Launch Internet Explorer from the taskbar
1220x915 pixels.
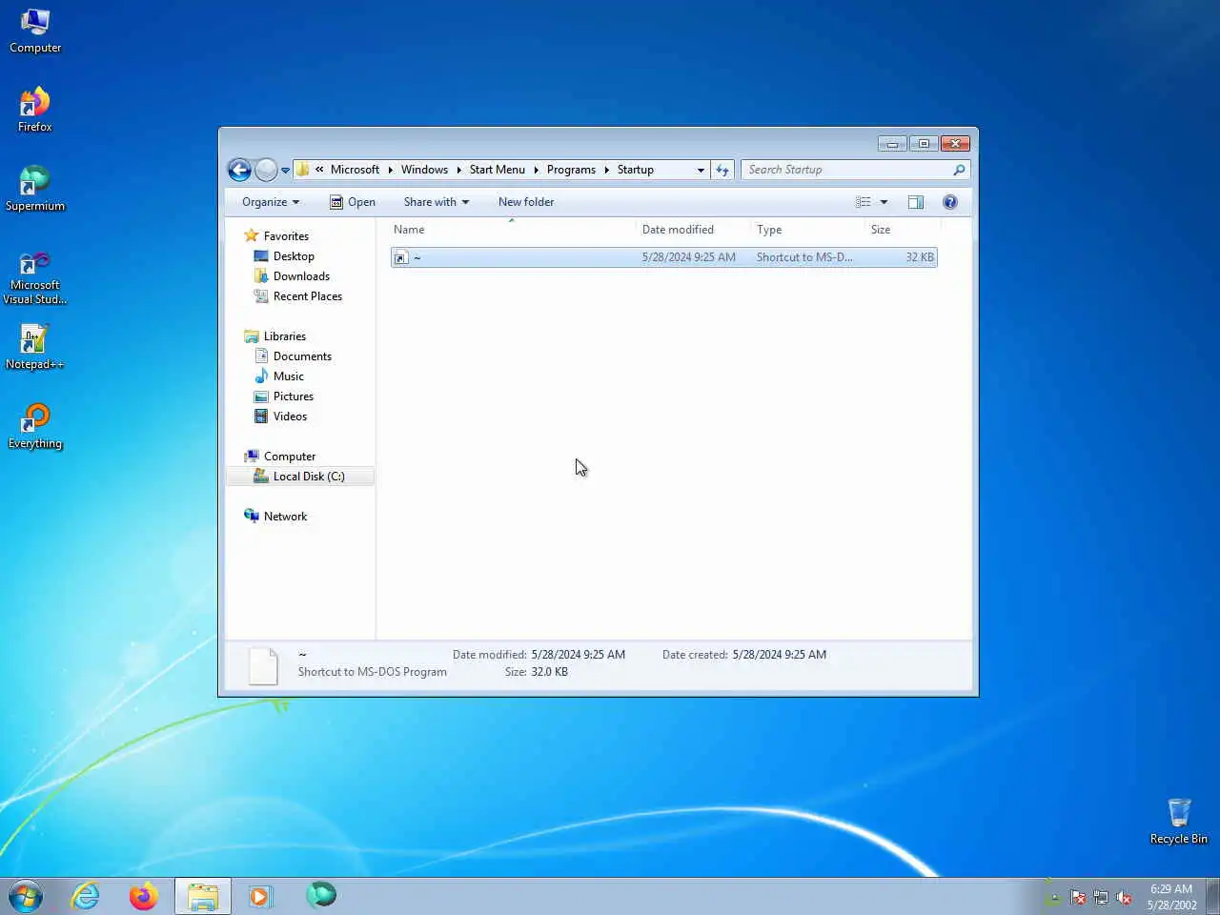[x=86, y=896]
